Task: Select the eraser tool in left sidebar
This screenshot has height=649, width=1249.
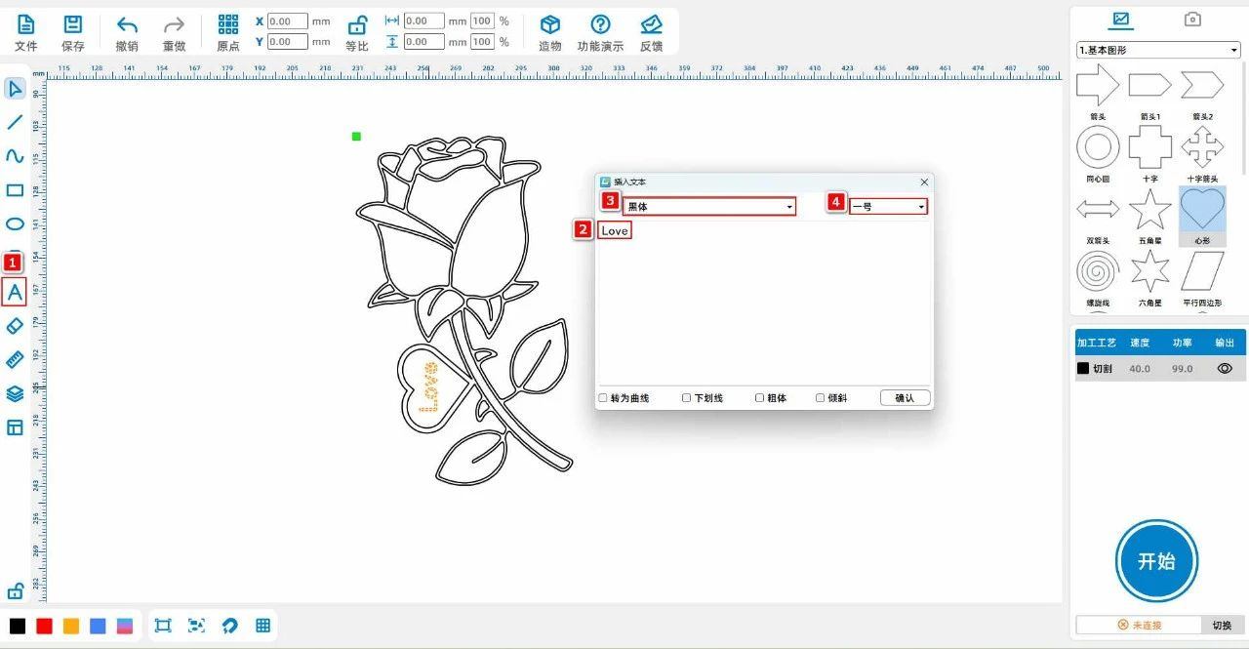Action: (x=15, y=326)
